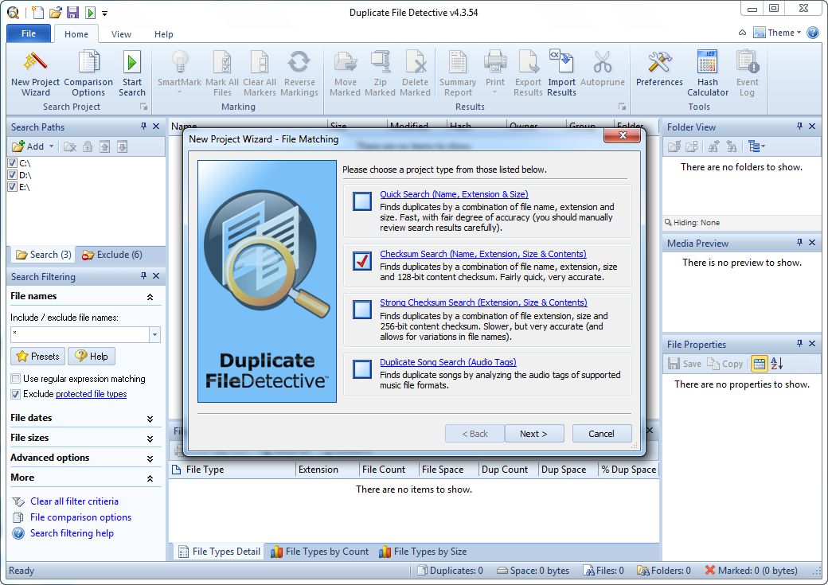
Task: Click the new document icon in quick access toolbar
Action: pyautogui.click(x=38, y=13)
